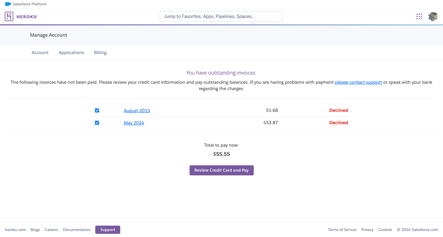This screenshot has width=443, height=237.
Task: Open the May 2024 invoice link
Action: pos(134,123)
